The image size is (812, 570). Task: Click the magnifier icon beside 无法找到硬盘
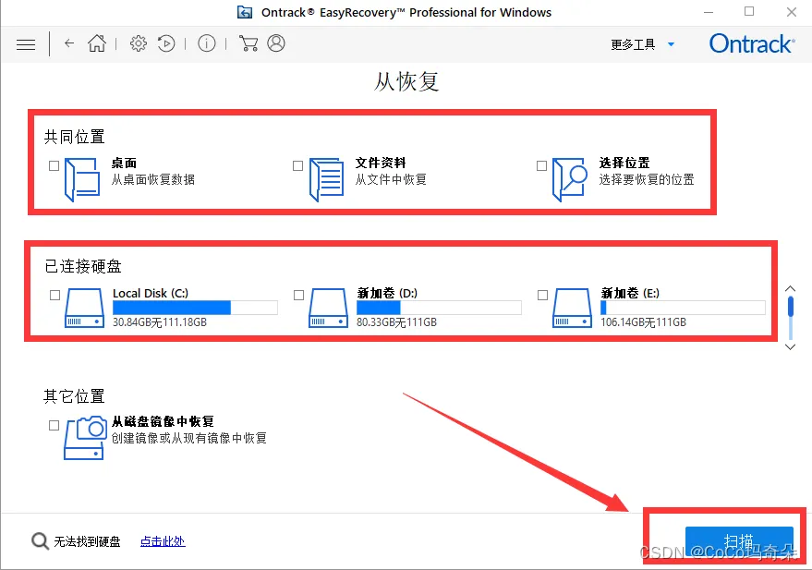tap(40, 541)
